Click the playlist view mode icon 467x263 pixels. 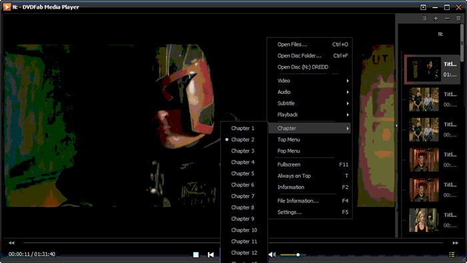coord(424,19)
